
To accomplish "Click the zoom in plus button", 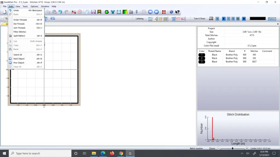I will [x=247, y=149].
